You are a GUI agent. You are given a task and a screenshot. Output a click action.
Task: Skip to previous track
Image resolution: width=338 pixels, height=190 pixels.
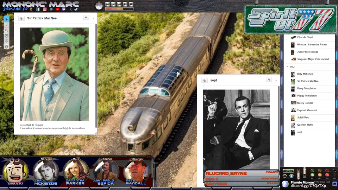(108, 4)
